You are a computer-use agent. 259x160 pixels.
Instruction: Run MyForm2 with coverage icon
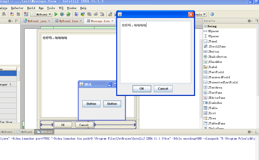[x=68, y=14]
